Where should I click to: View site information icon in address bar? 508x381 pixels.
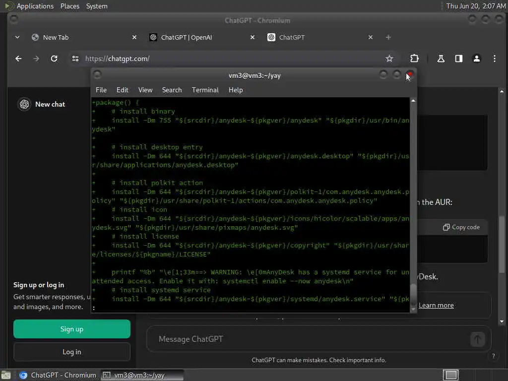pos(75,59)
